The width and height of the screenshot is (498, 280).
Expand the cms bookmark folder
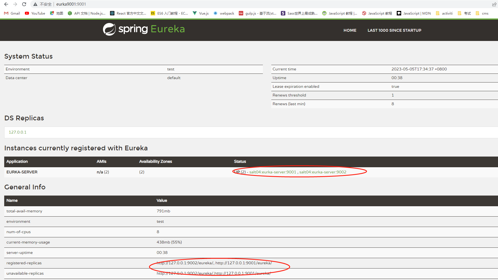coord(482,13)
